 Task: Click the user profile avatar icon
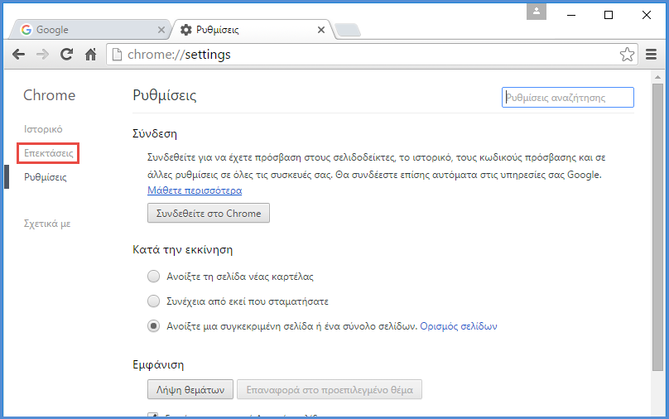(537, 12)
